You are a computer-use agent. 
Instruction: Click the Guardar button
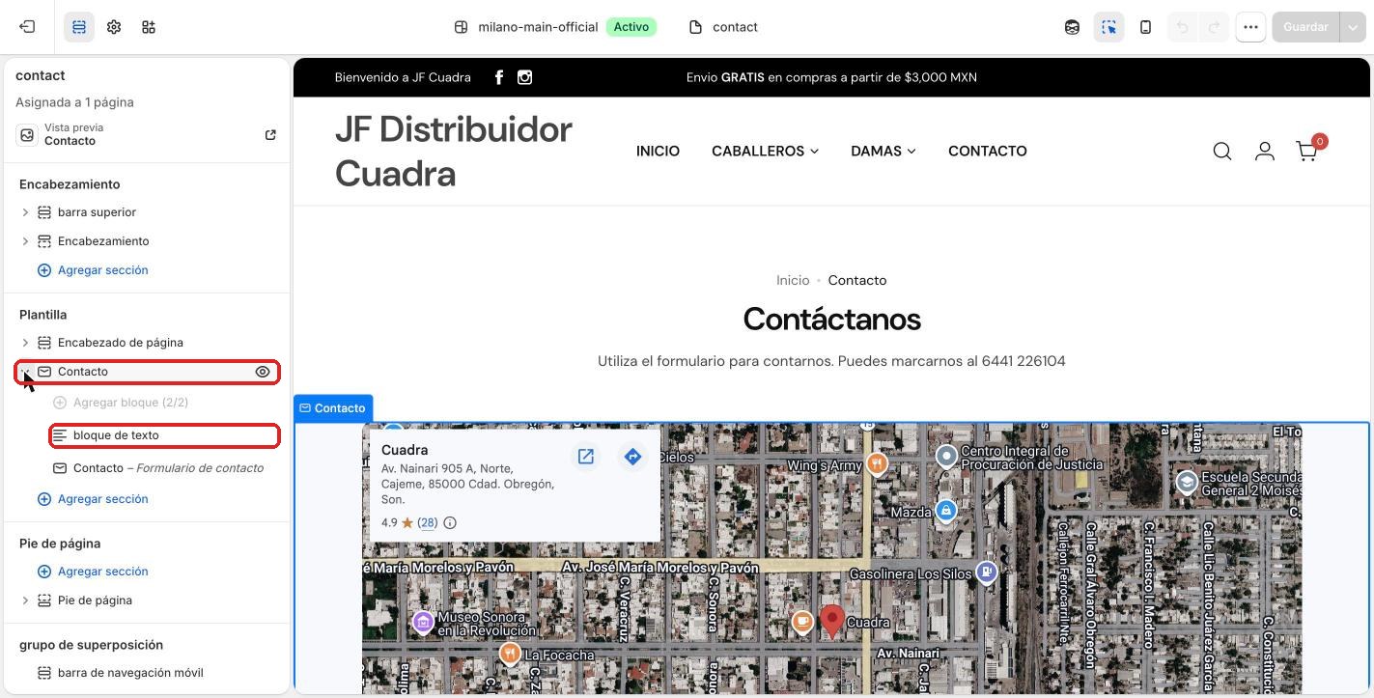[x=1305, y=27]
